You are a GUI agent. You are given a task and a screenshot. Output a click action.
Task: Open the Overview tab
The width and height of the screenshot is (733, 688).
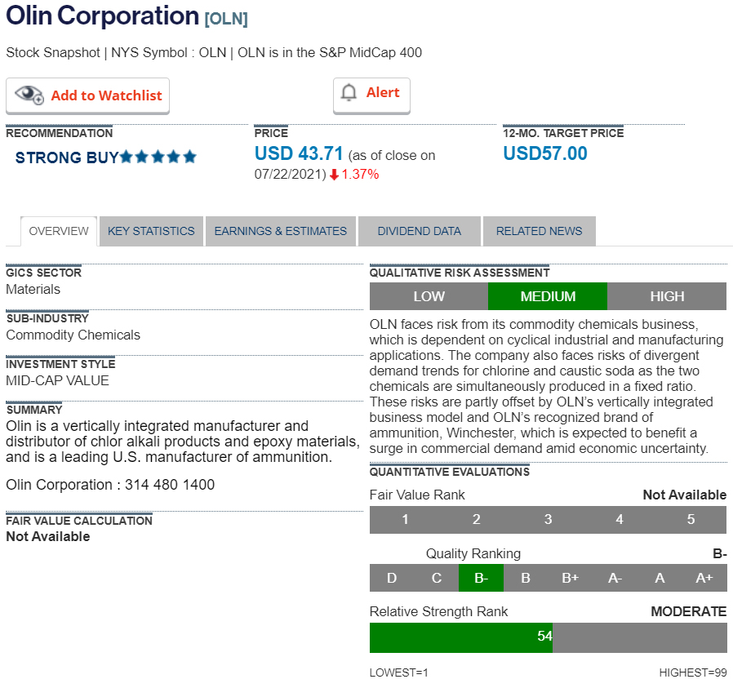point(59,231)
